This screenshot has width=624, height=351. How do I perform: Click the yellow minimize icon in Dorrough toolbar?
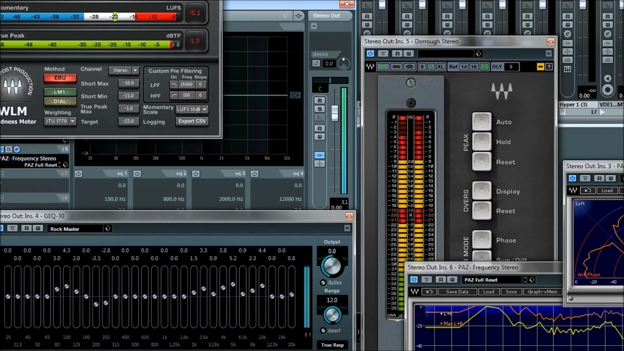540,67
